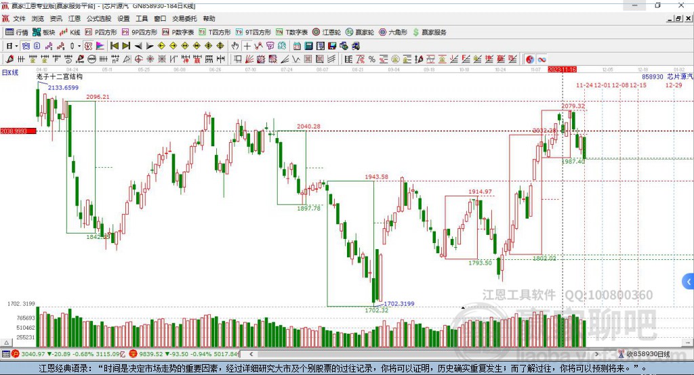
Task: Open the T四方形 tool
Action: [215, 32]
